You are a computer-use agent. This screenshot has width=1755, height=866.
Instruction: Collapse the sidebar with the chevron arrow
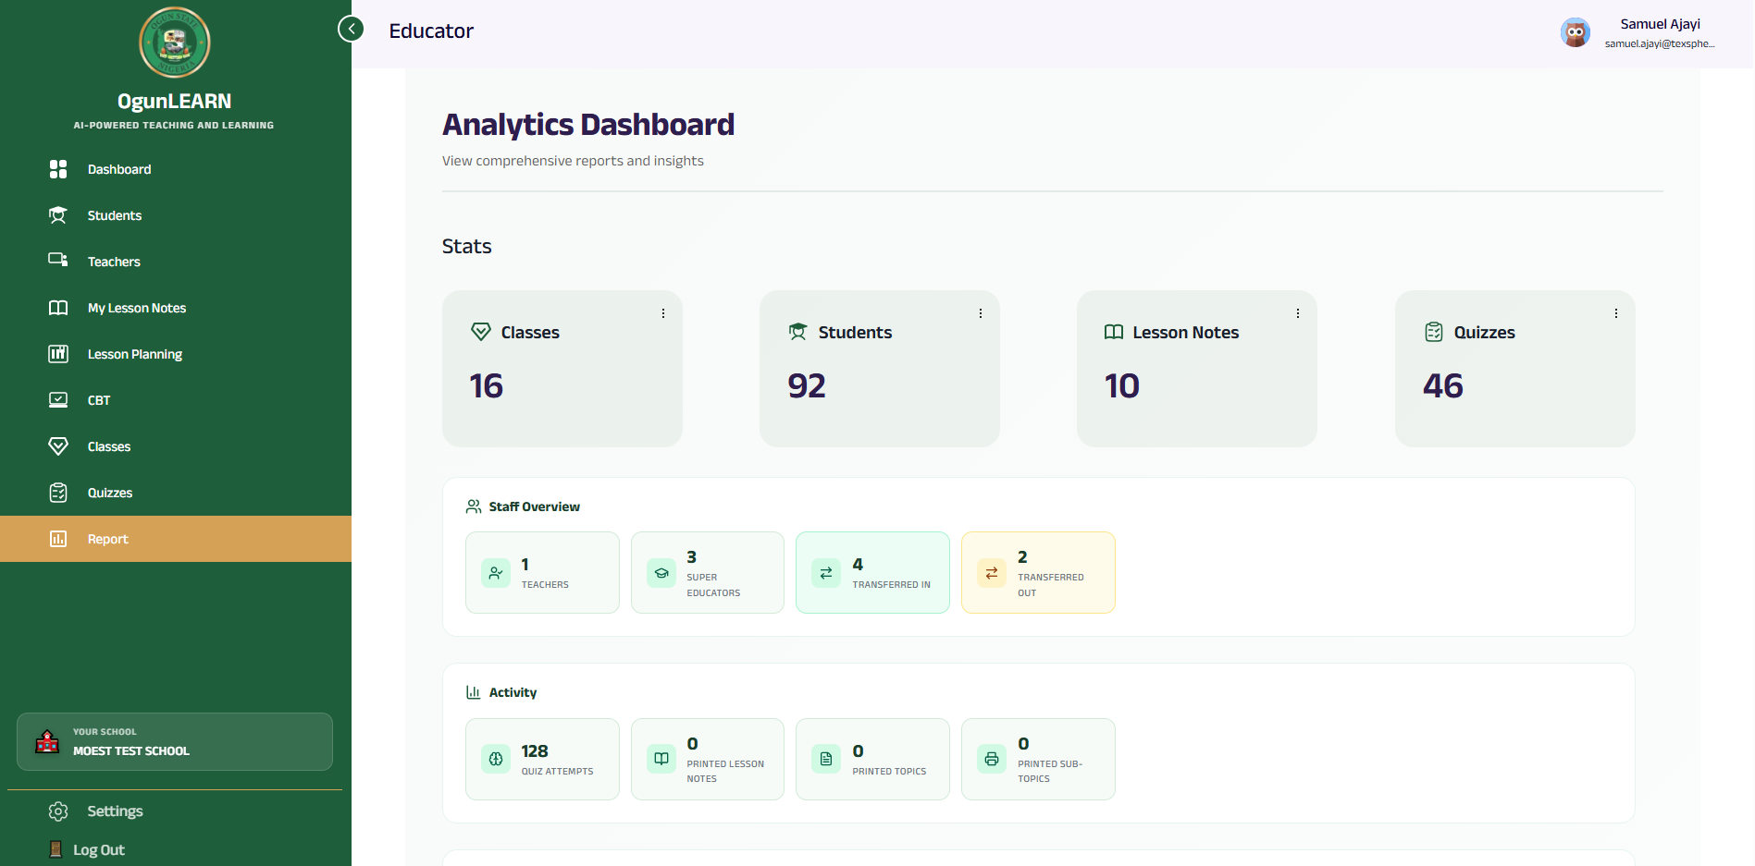(x=351, y=28)
